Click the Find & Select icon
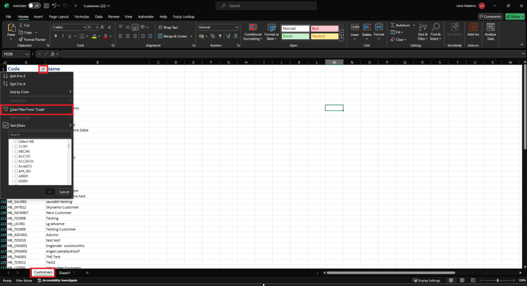Image resolution: width=527 pixels, height=286 pixels. pos(435,31)
